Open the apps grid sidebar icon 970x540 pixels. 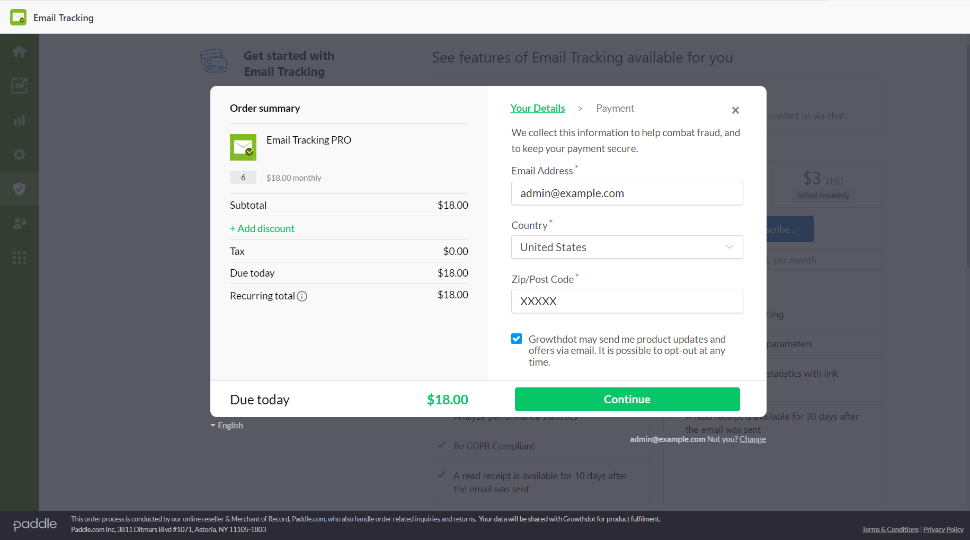tap(20, 258)
